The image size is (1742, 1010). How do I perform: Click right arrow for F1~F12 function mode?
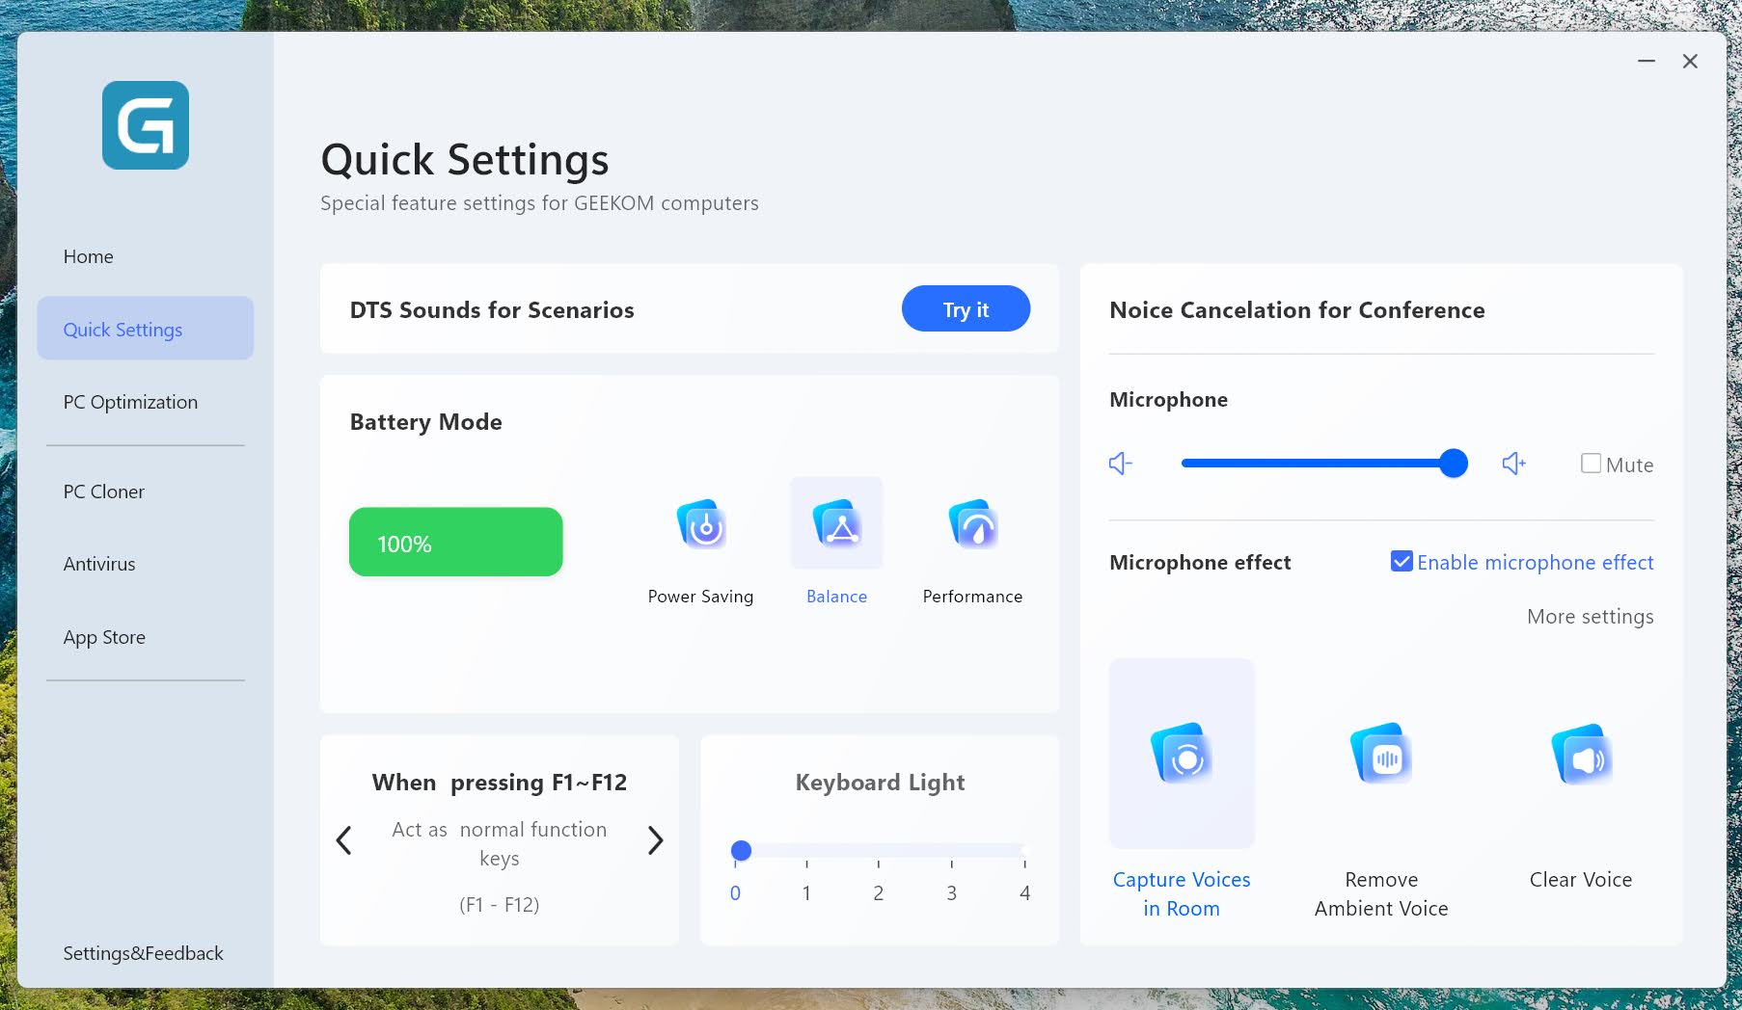[655, 840]
